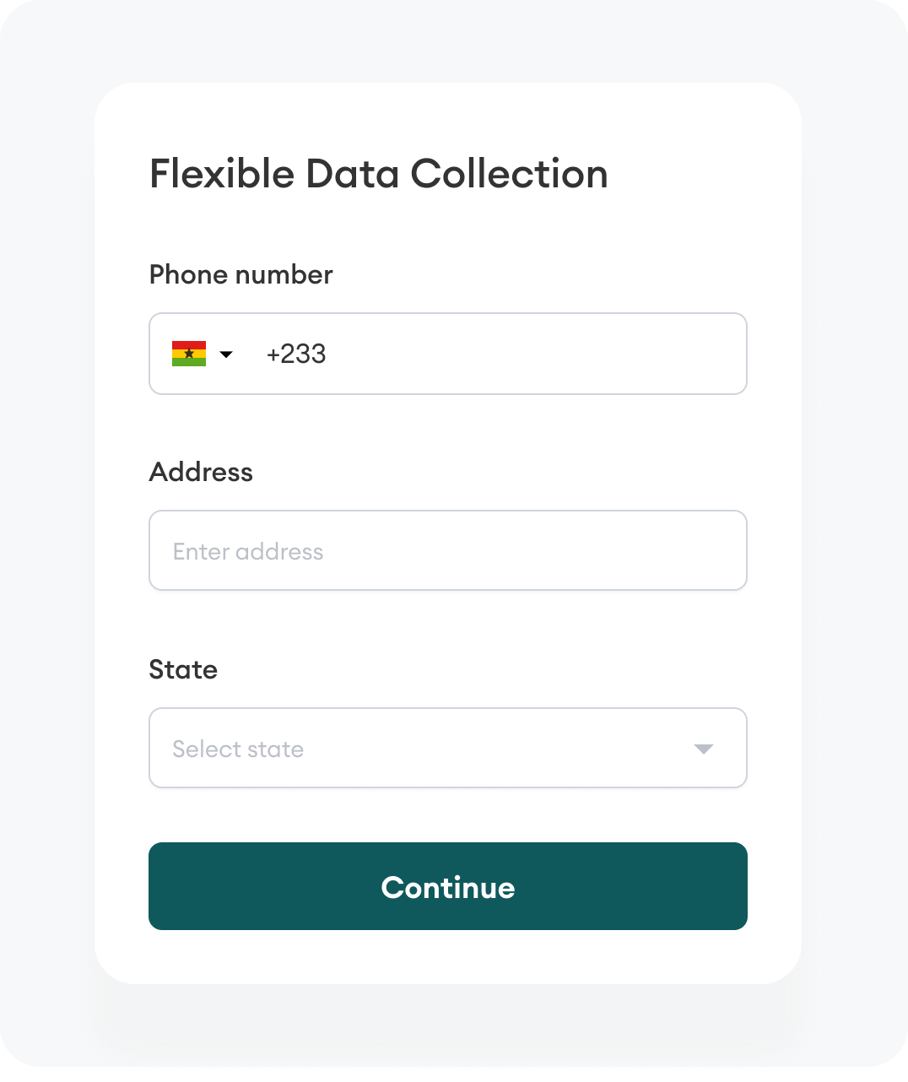Image resolution: width=908 pixels, height=1082 pixels.
Task: Click the red stripe of the Ghana flag
Action: click(x=189, y=345)
